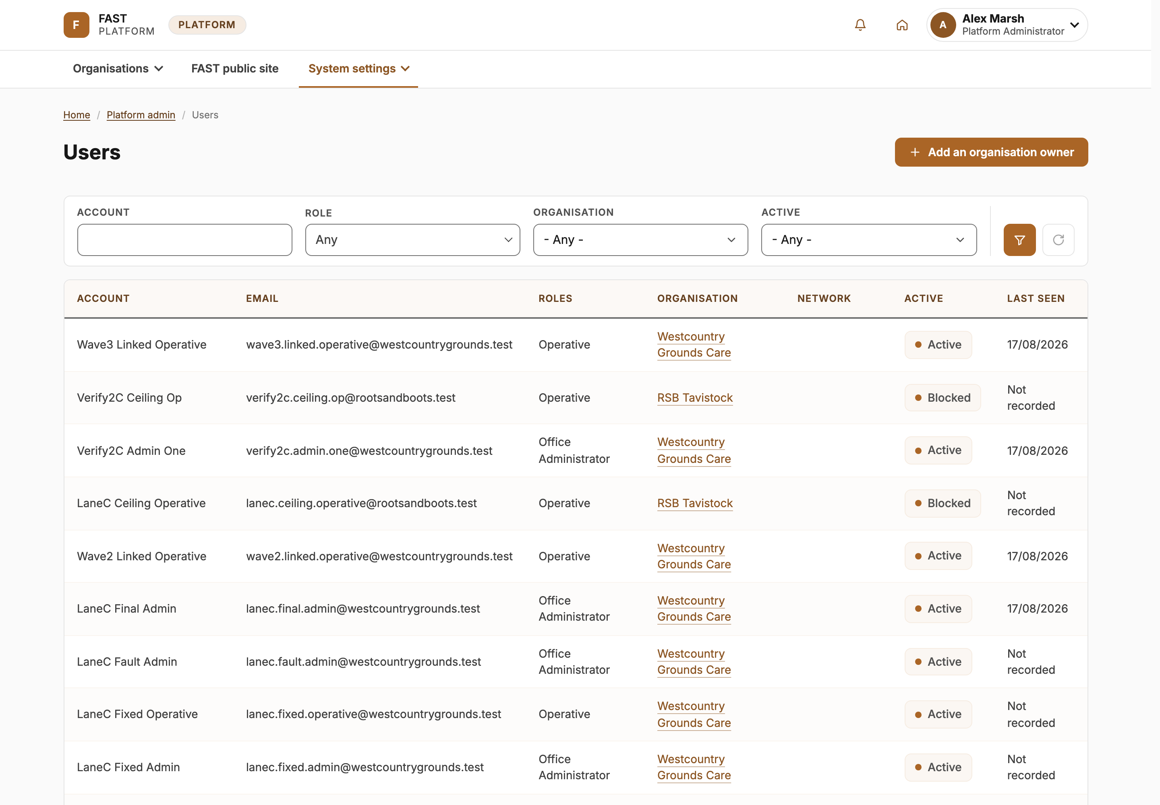The image size is (1160, 805).
Task: Click the Blocked badge for Verify2C Ceiling Op
Action: click(x=942, y=398)
